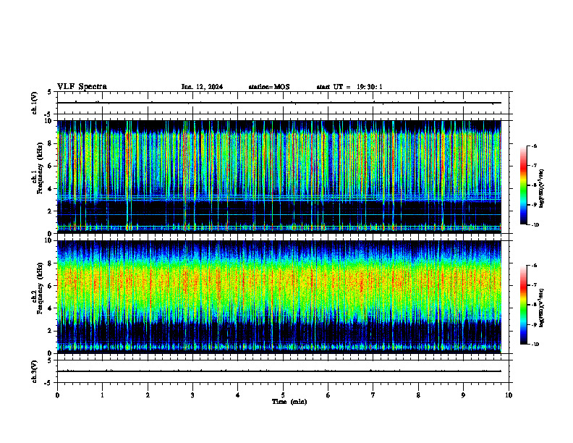
Task: Click the 'ch.1(V)' voltage axis label
Action: 34,103
